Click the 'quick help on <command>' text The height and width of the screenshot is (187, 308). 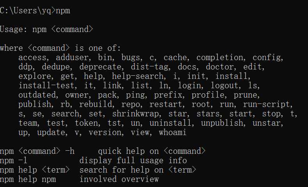pyautogui.click(x=151, y=151)
